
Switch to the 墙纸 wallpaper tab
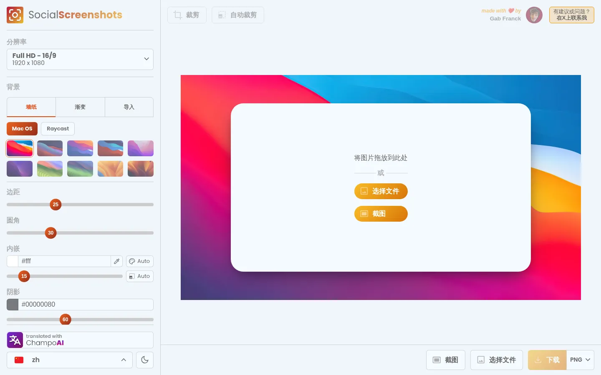(31, 107)
